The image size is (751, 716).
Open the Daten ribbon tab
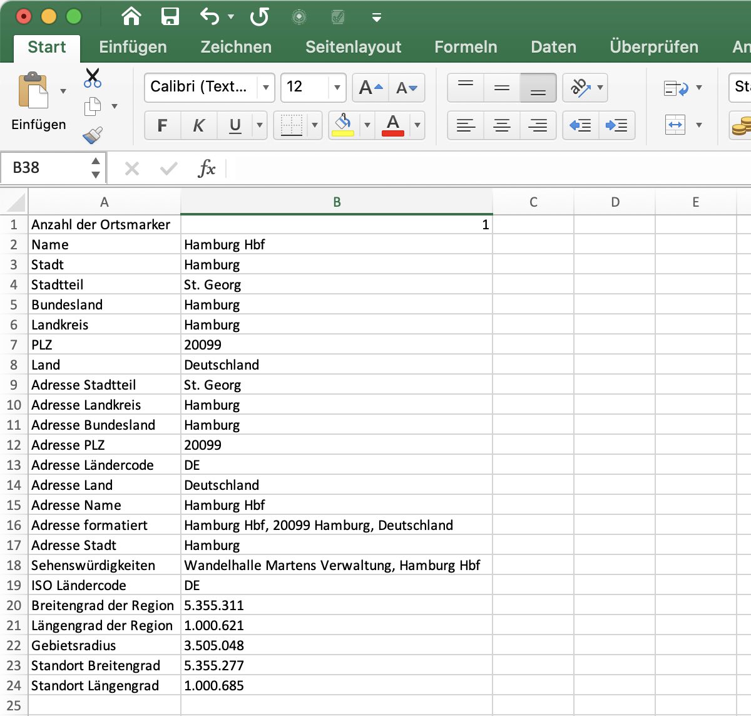(x=554, y=47)
